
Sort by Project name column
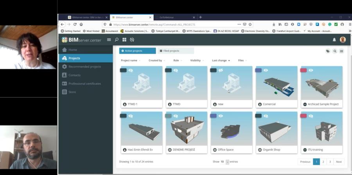coord(131,61)
